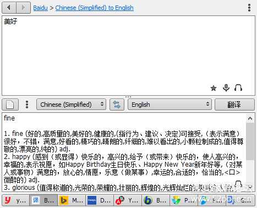Add the source text to favorites star
The image size is (257, 208).
click(x=214, y=88)
